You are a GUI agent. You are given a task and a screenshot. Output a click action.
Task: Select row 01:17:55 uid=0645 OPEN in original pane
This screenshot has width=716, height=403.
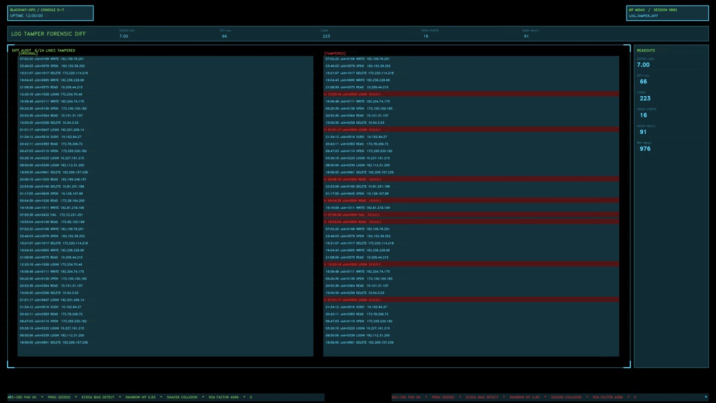166,194
